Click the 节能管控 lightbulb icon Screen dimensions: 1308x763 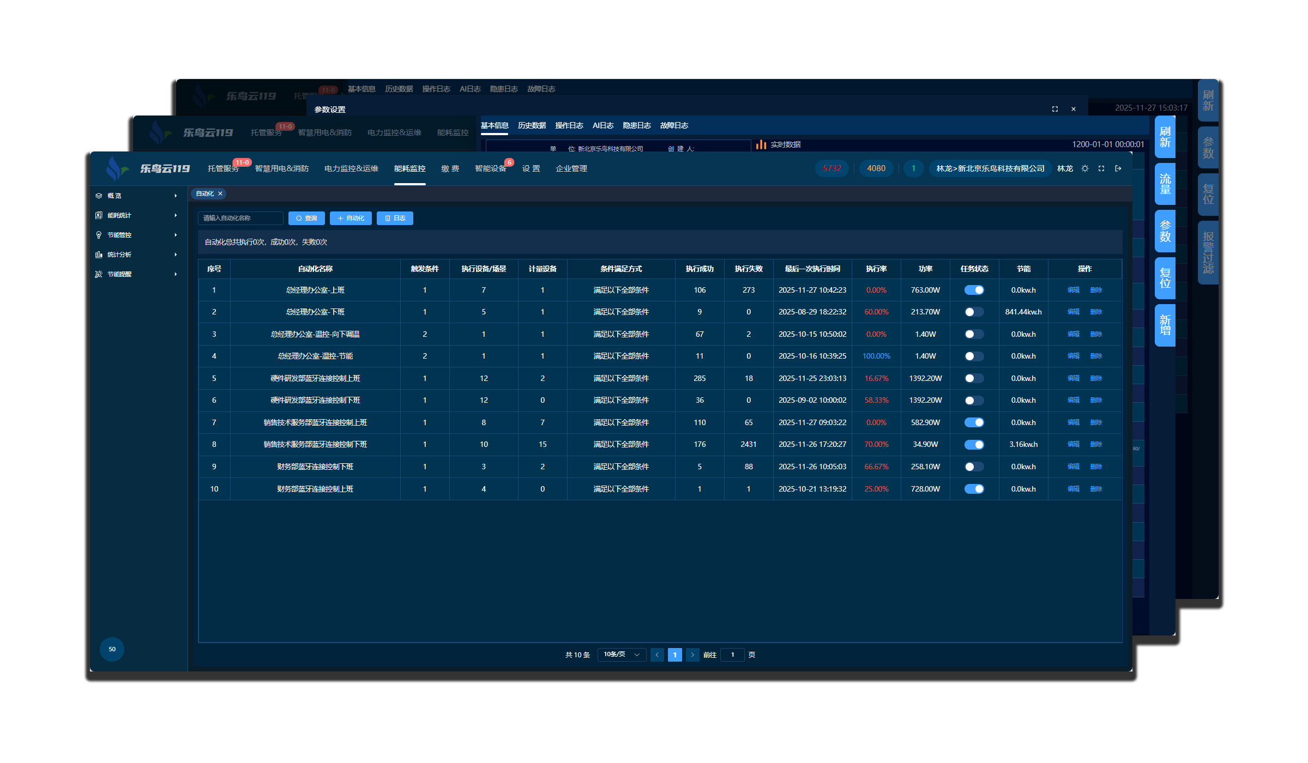tap(99, 235)
